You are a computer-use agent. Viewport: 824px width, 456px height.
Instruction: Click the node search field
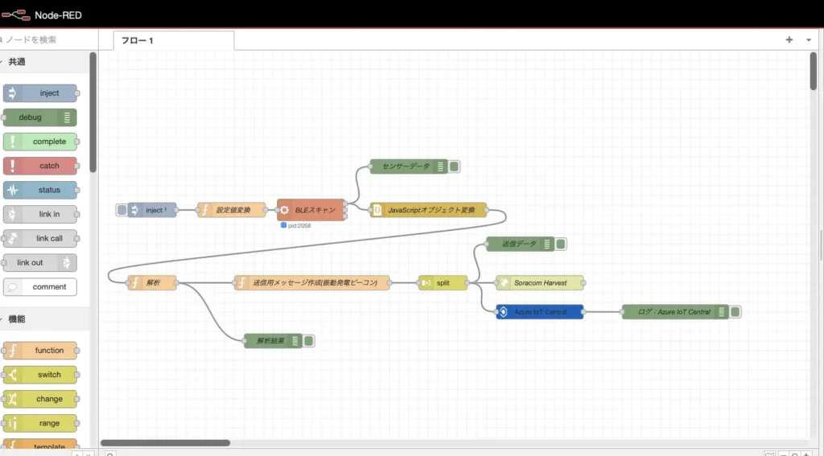48,39
